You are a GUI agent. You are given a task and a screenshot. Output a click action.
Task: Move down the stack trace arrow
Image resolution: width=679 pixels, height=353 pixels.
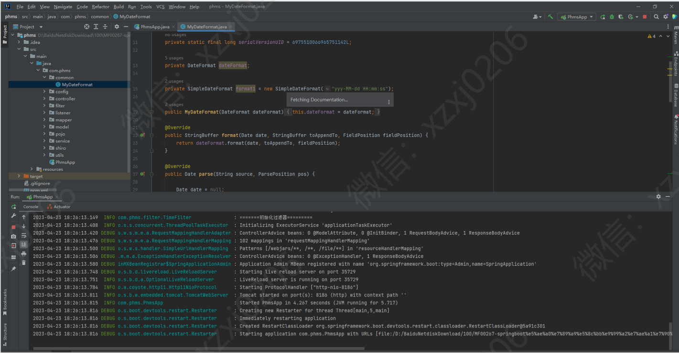24,226
